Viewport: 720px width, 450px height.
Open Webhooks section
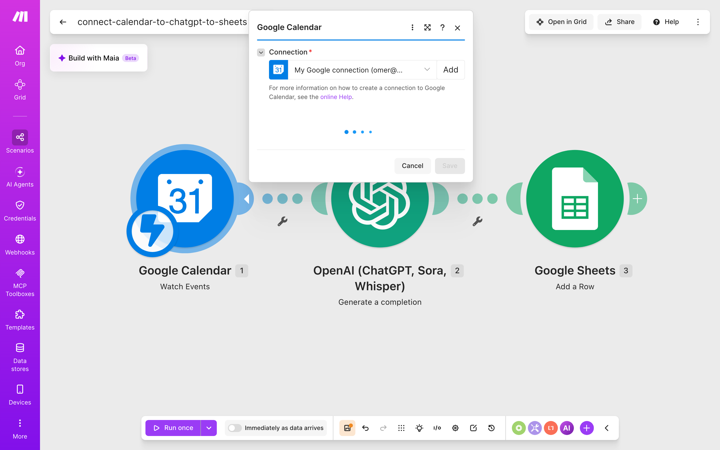[x=20, y=245]
